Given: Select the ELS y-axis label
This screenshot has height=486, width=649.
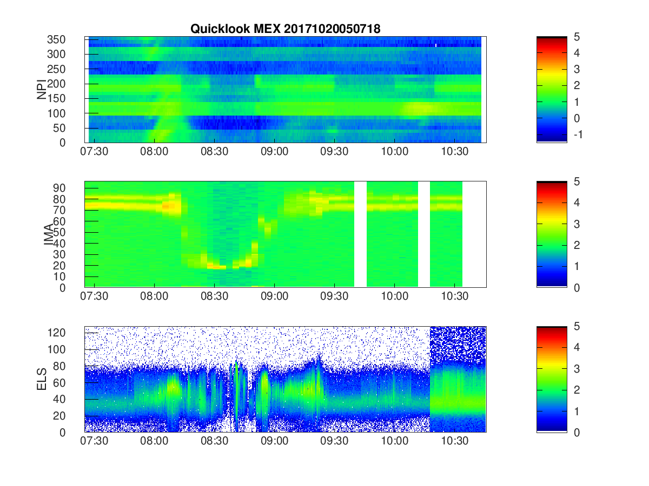Looking at the screenshot, I should 42,379.
